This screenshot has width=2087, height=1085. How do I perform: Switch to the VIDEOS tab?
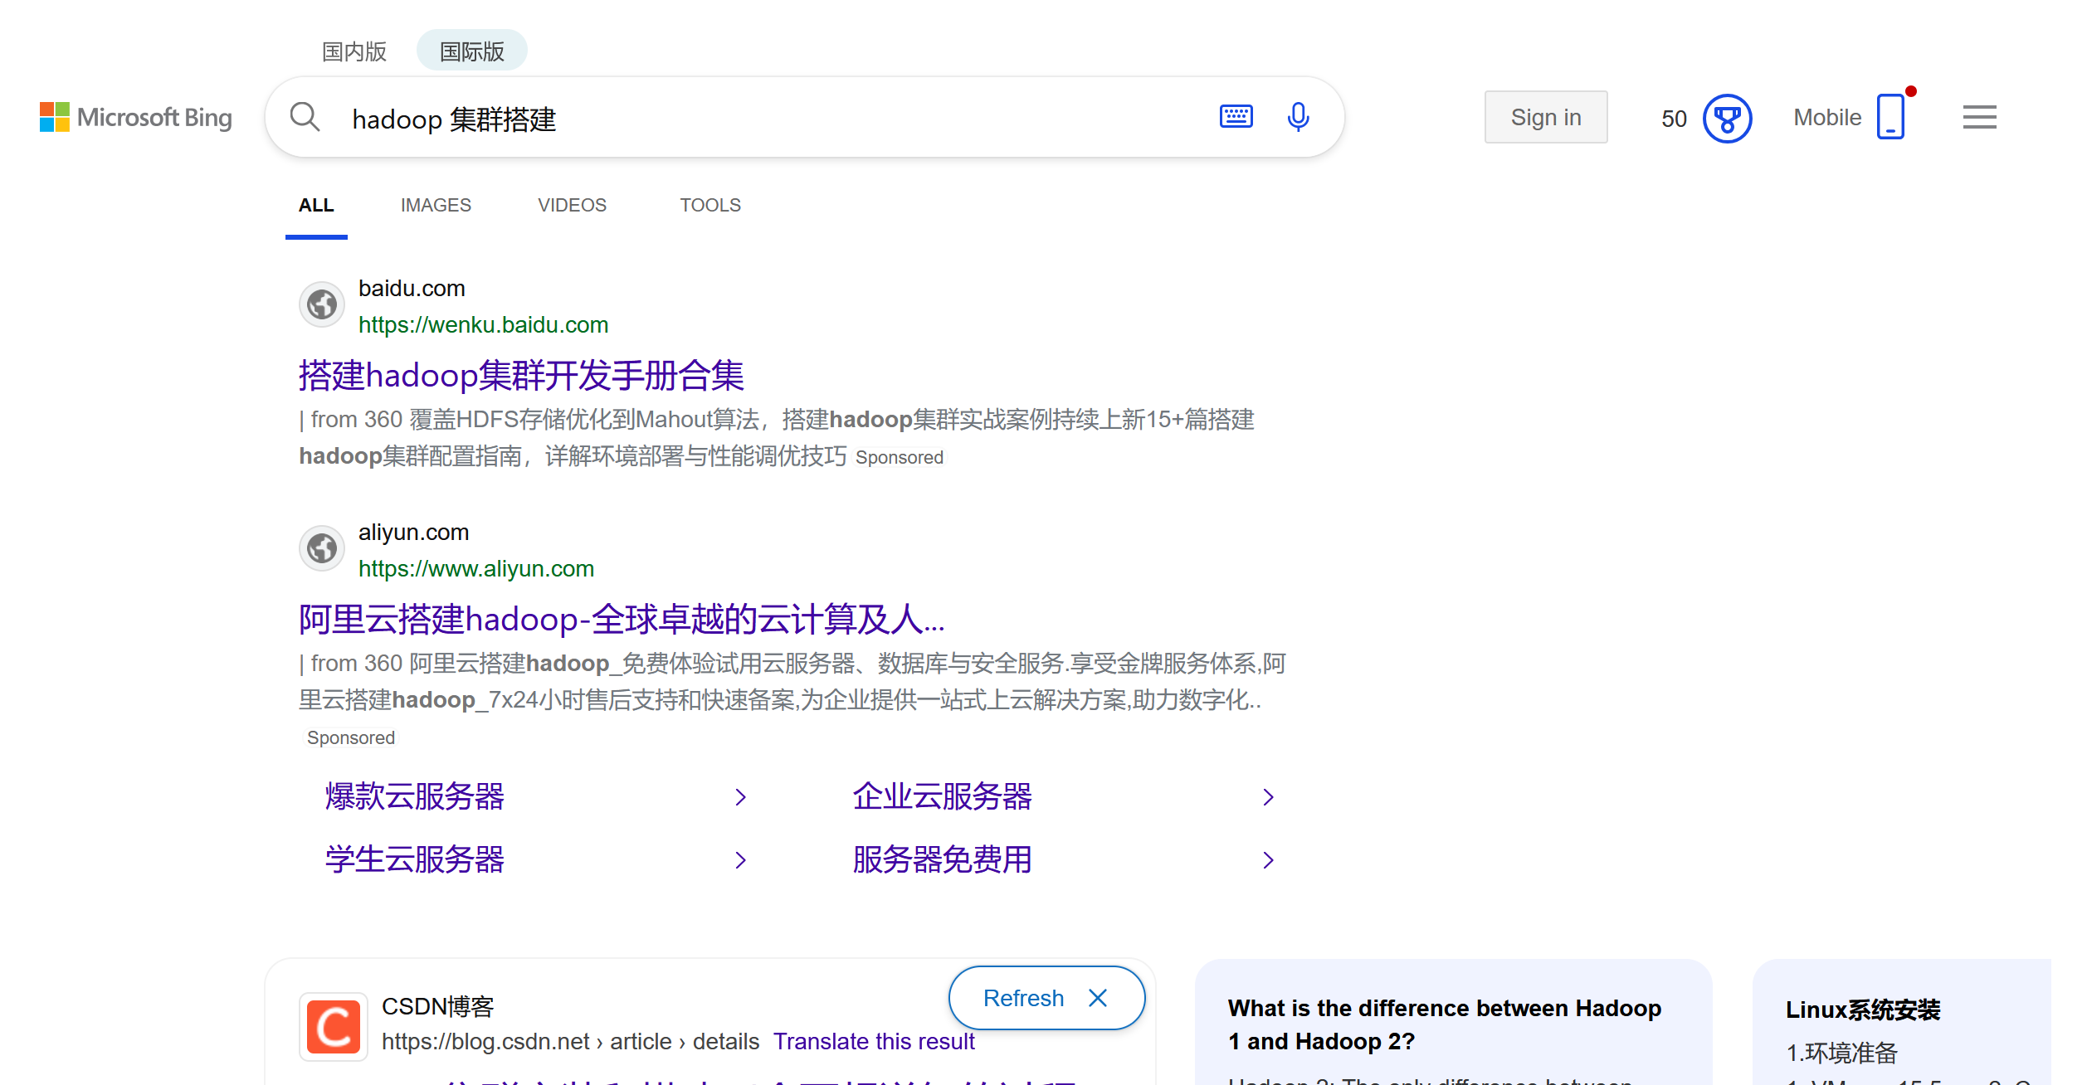(572, 206)
